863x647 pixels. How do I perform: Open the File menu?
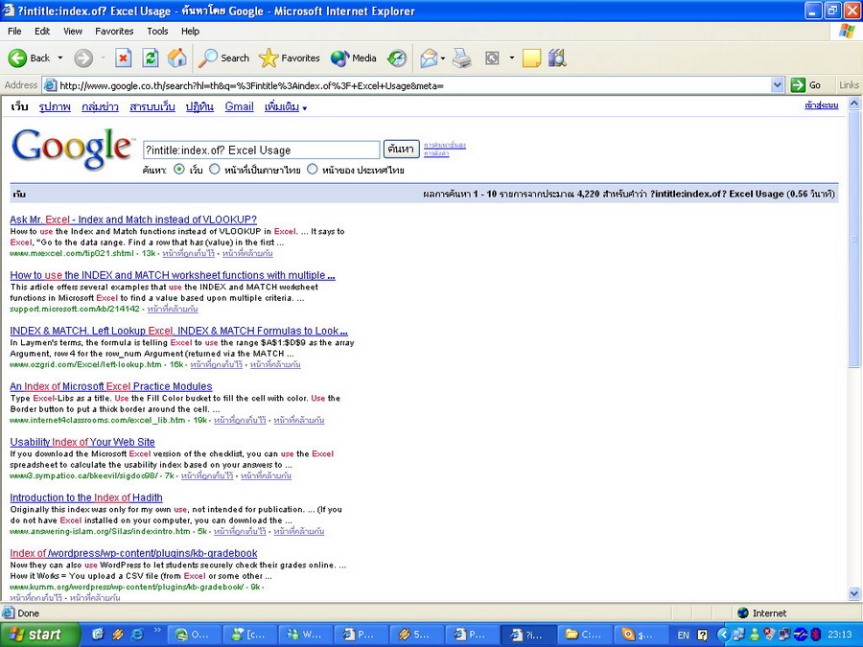(x=14, y=32)
